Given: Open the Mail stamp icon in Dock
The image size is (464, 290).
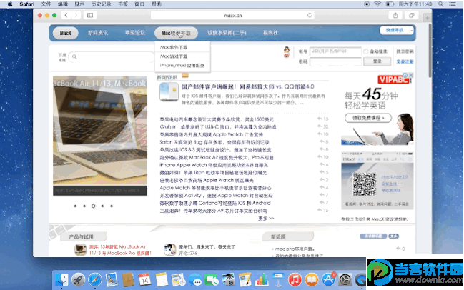Looking at the screenshot, I should click(112, 280).
